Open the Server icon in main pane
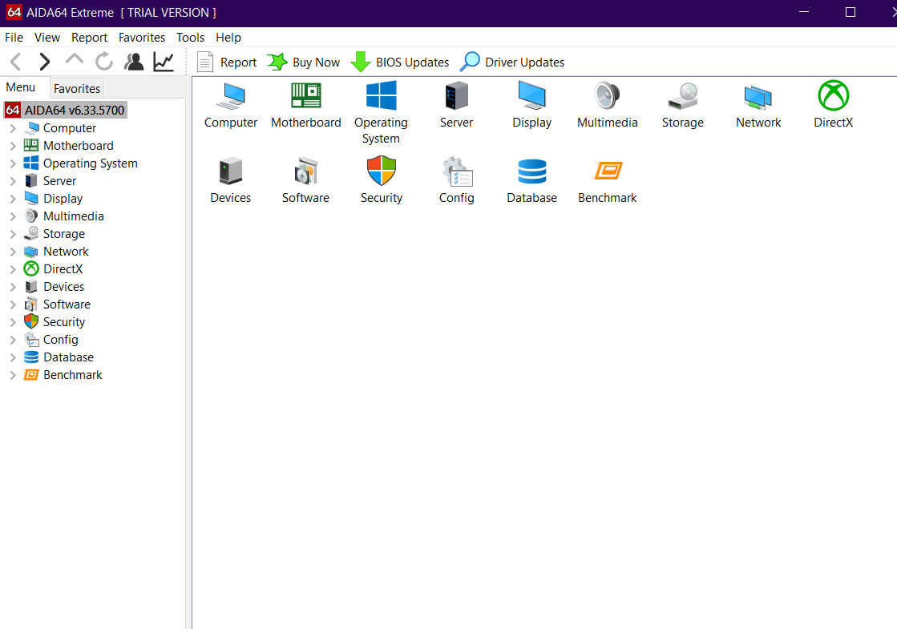The image size is (897, 629). pyautogui.click(x=456, y=96)
